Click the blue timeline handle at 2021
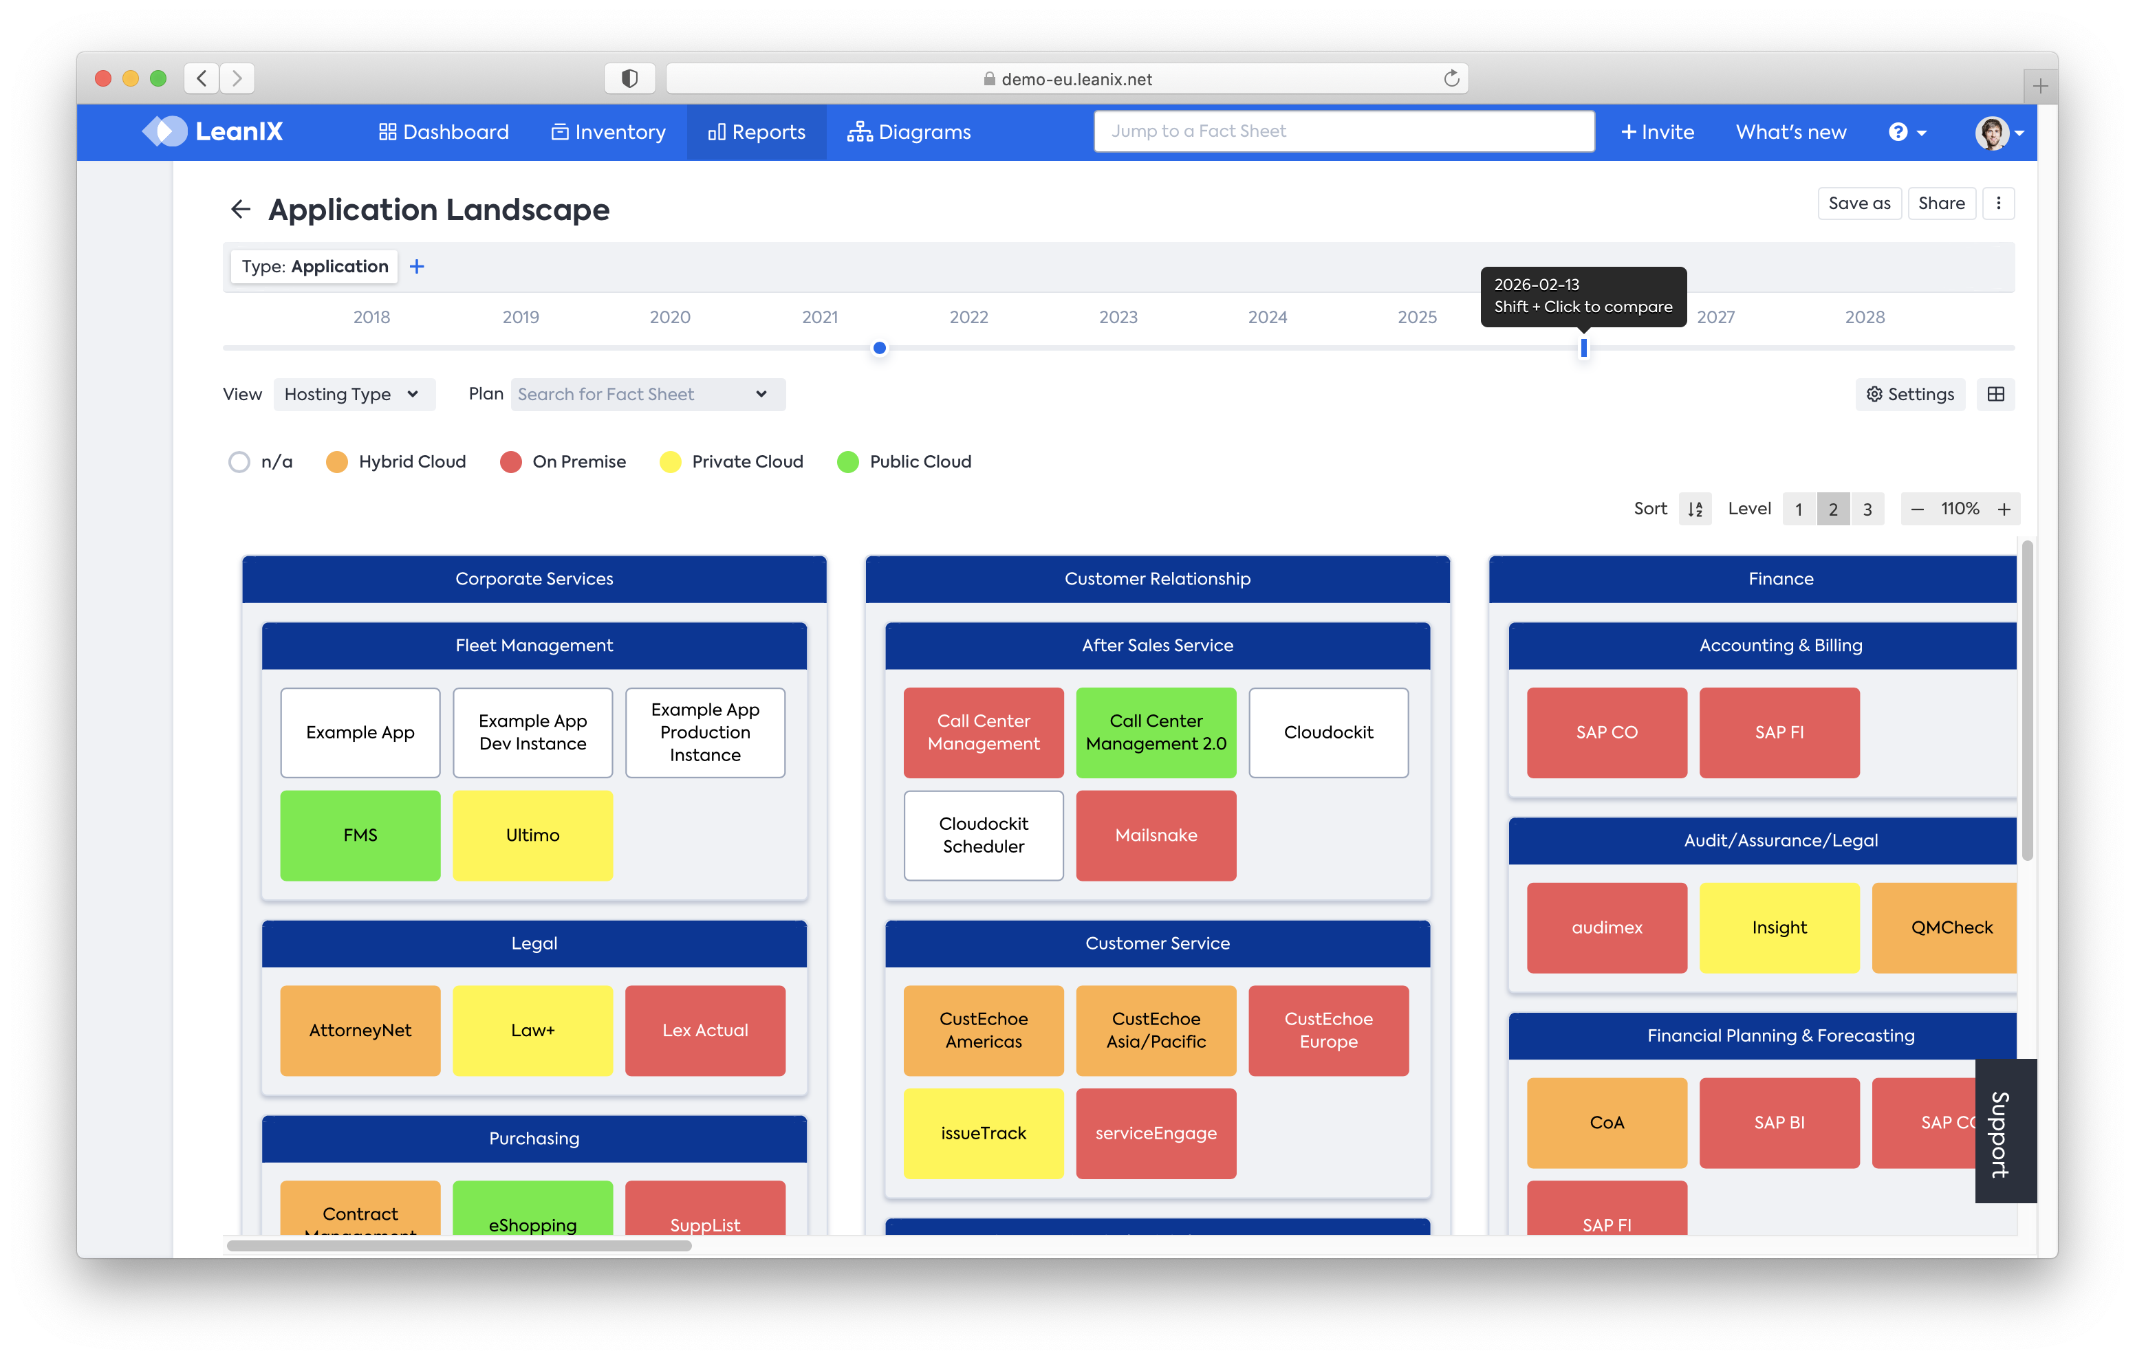Image resolution: width=2135 pixels, height=1360 pixels. (880, 347)
